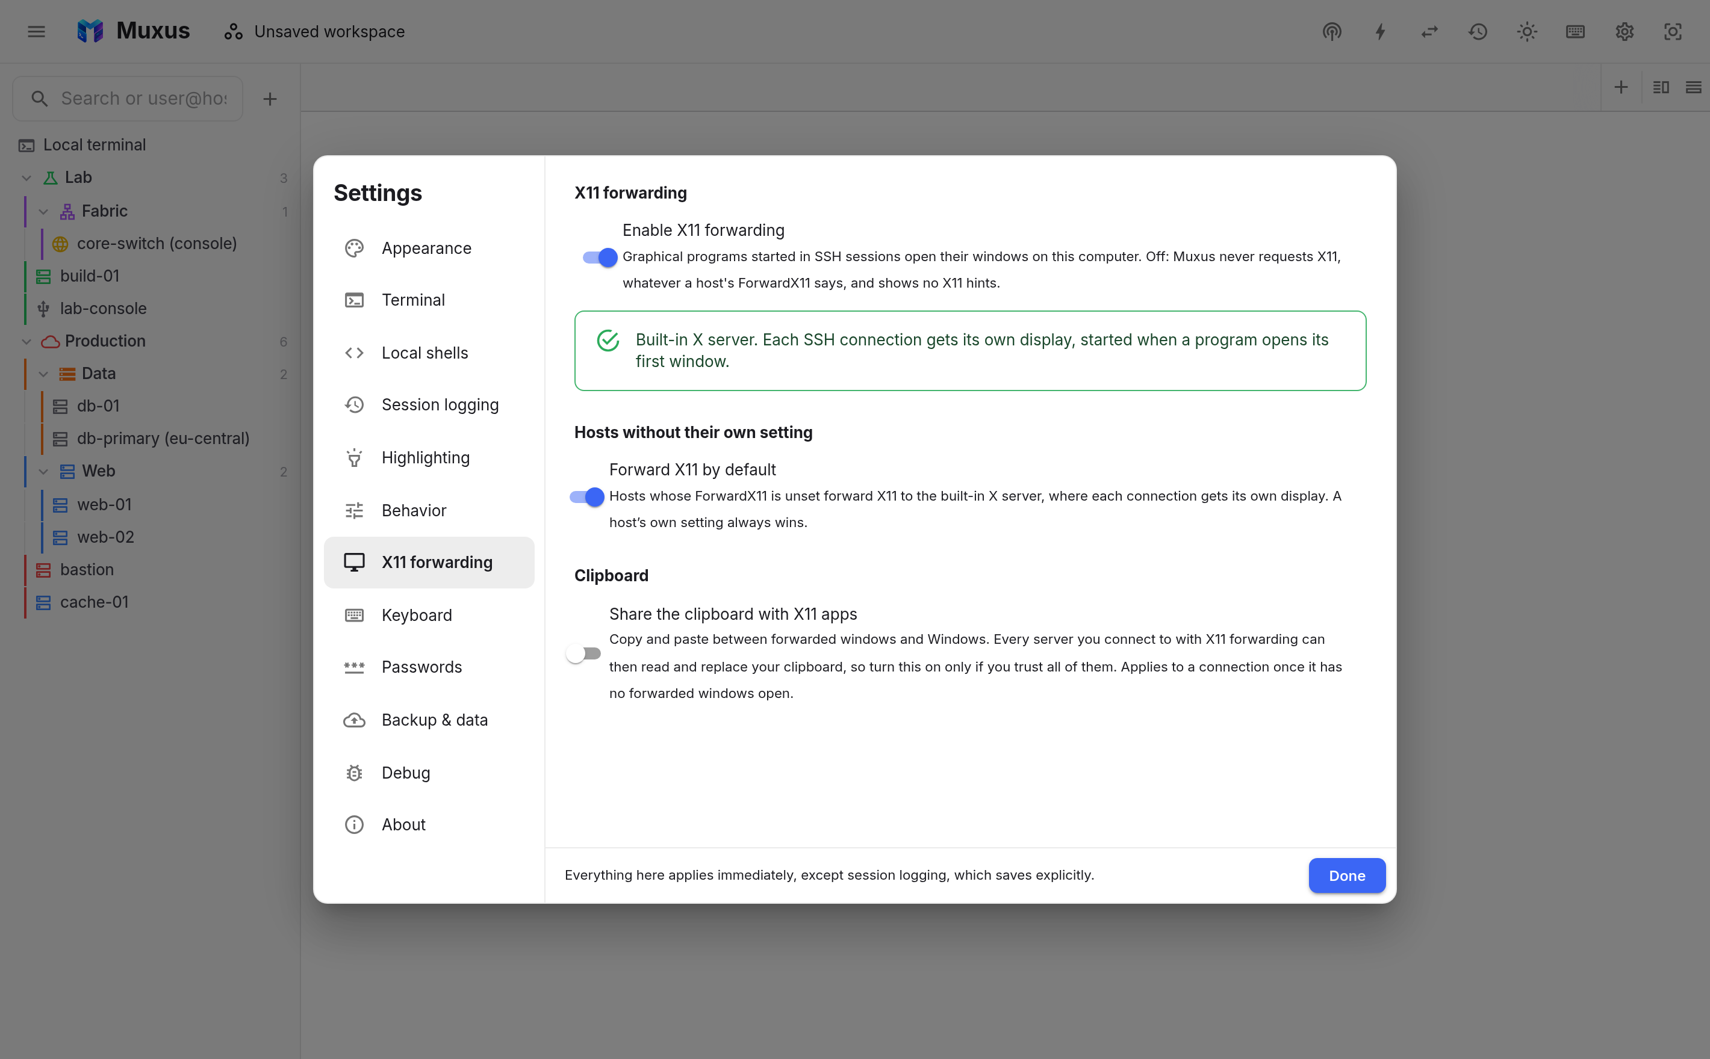Open the hamburger main menu
This screenshot has height=1059, width=1710.
point(37,31)
